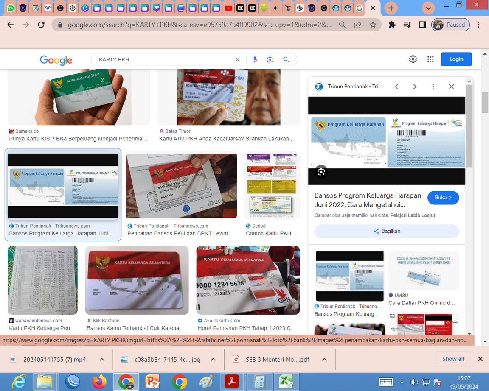Open the media controls icon in toolbar

[407, 25]
